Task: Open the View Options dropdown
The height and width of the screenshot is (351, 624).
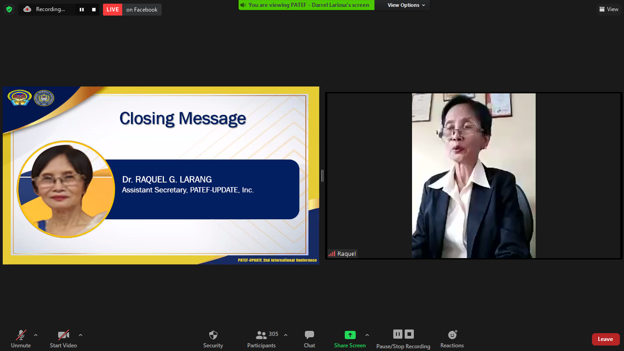Action: pos(406,5)
